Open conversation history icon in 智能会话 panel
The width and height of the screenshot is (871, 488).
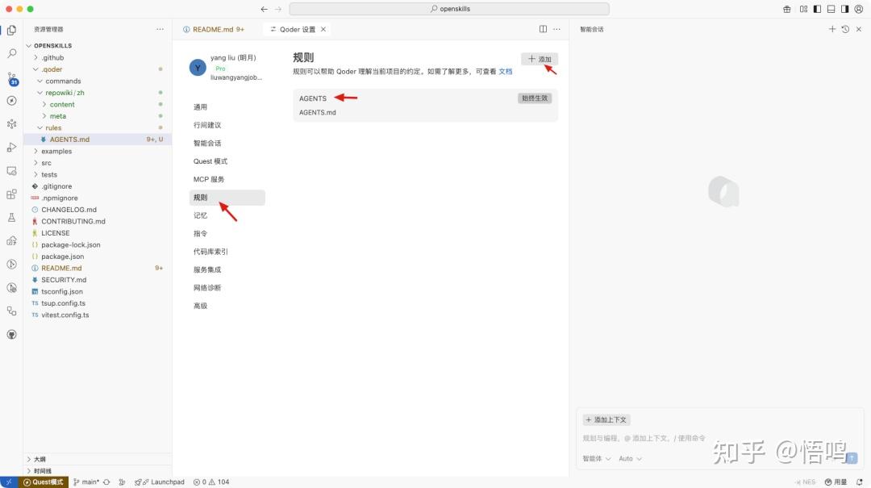pos(846,28)
